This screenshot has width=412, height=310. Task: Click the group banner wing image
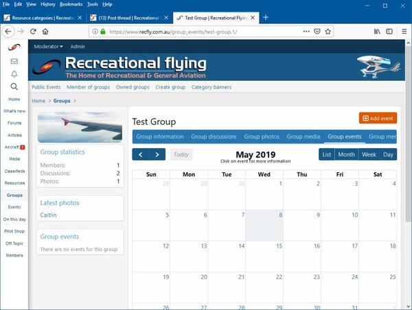[x=79, y=127]
